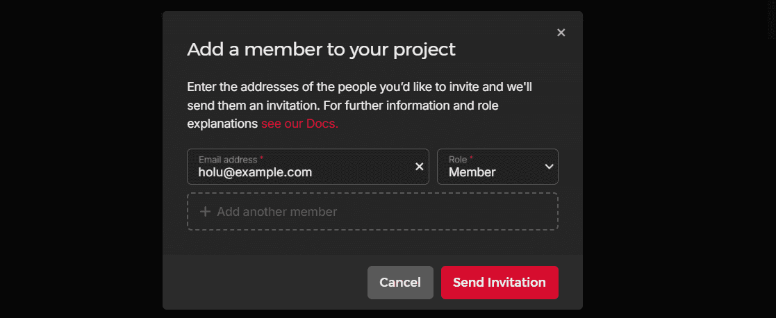Close the dialog with the X icon
The width and height of the screenshot is (776, 318).
561,33
